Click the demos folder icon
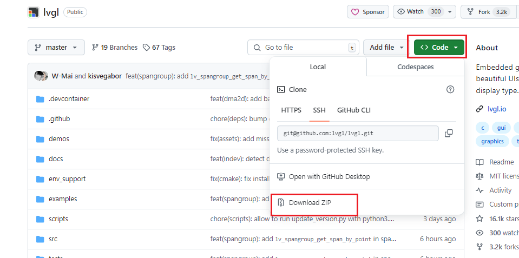This screenshot has width=519, height=258. click(40, 139)
